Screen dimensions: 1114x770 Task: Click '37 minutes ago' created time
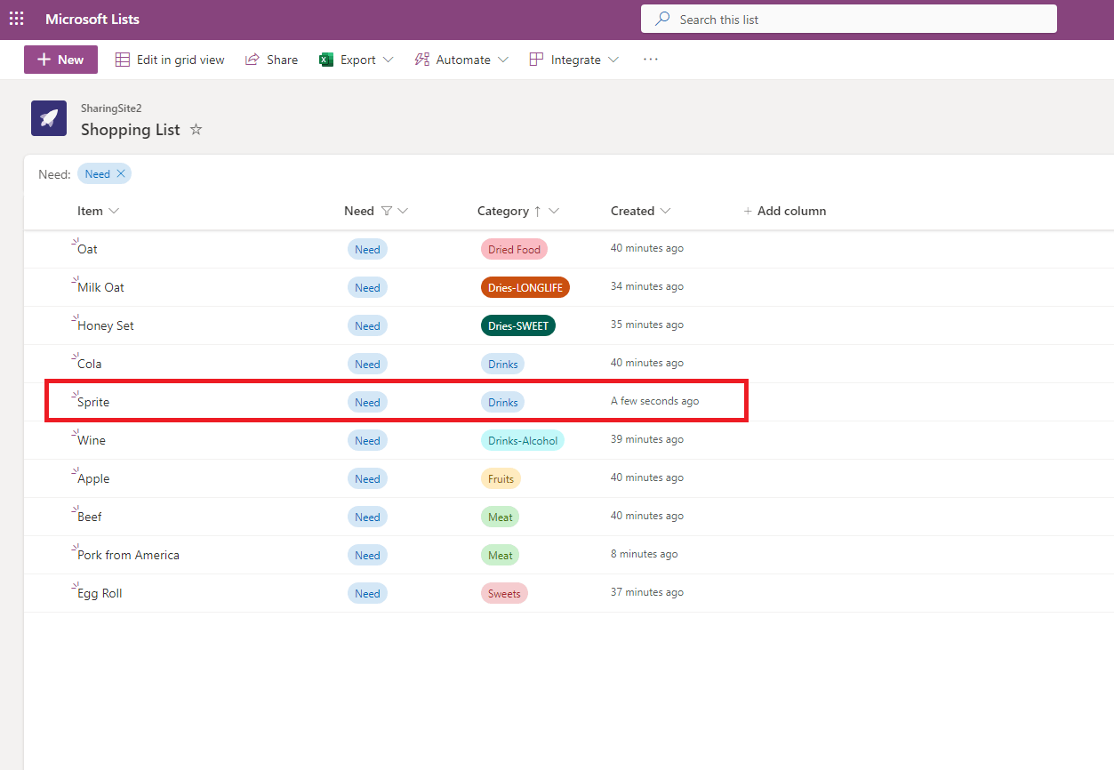coord(647,592)
